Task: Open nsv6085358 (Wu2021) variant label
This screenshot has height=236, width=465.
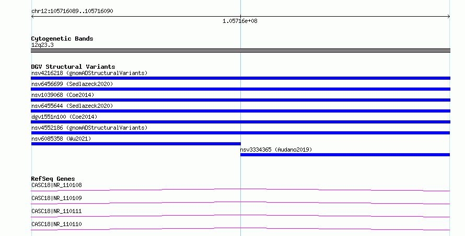Action: (61, 139)
